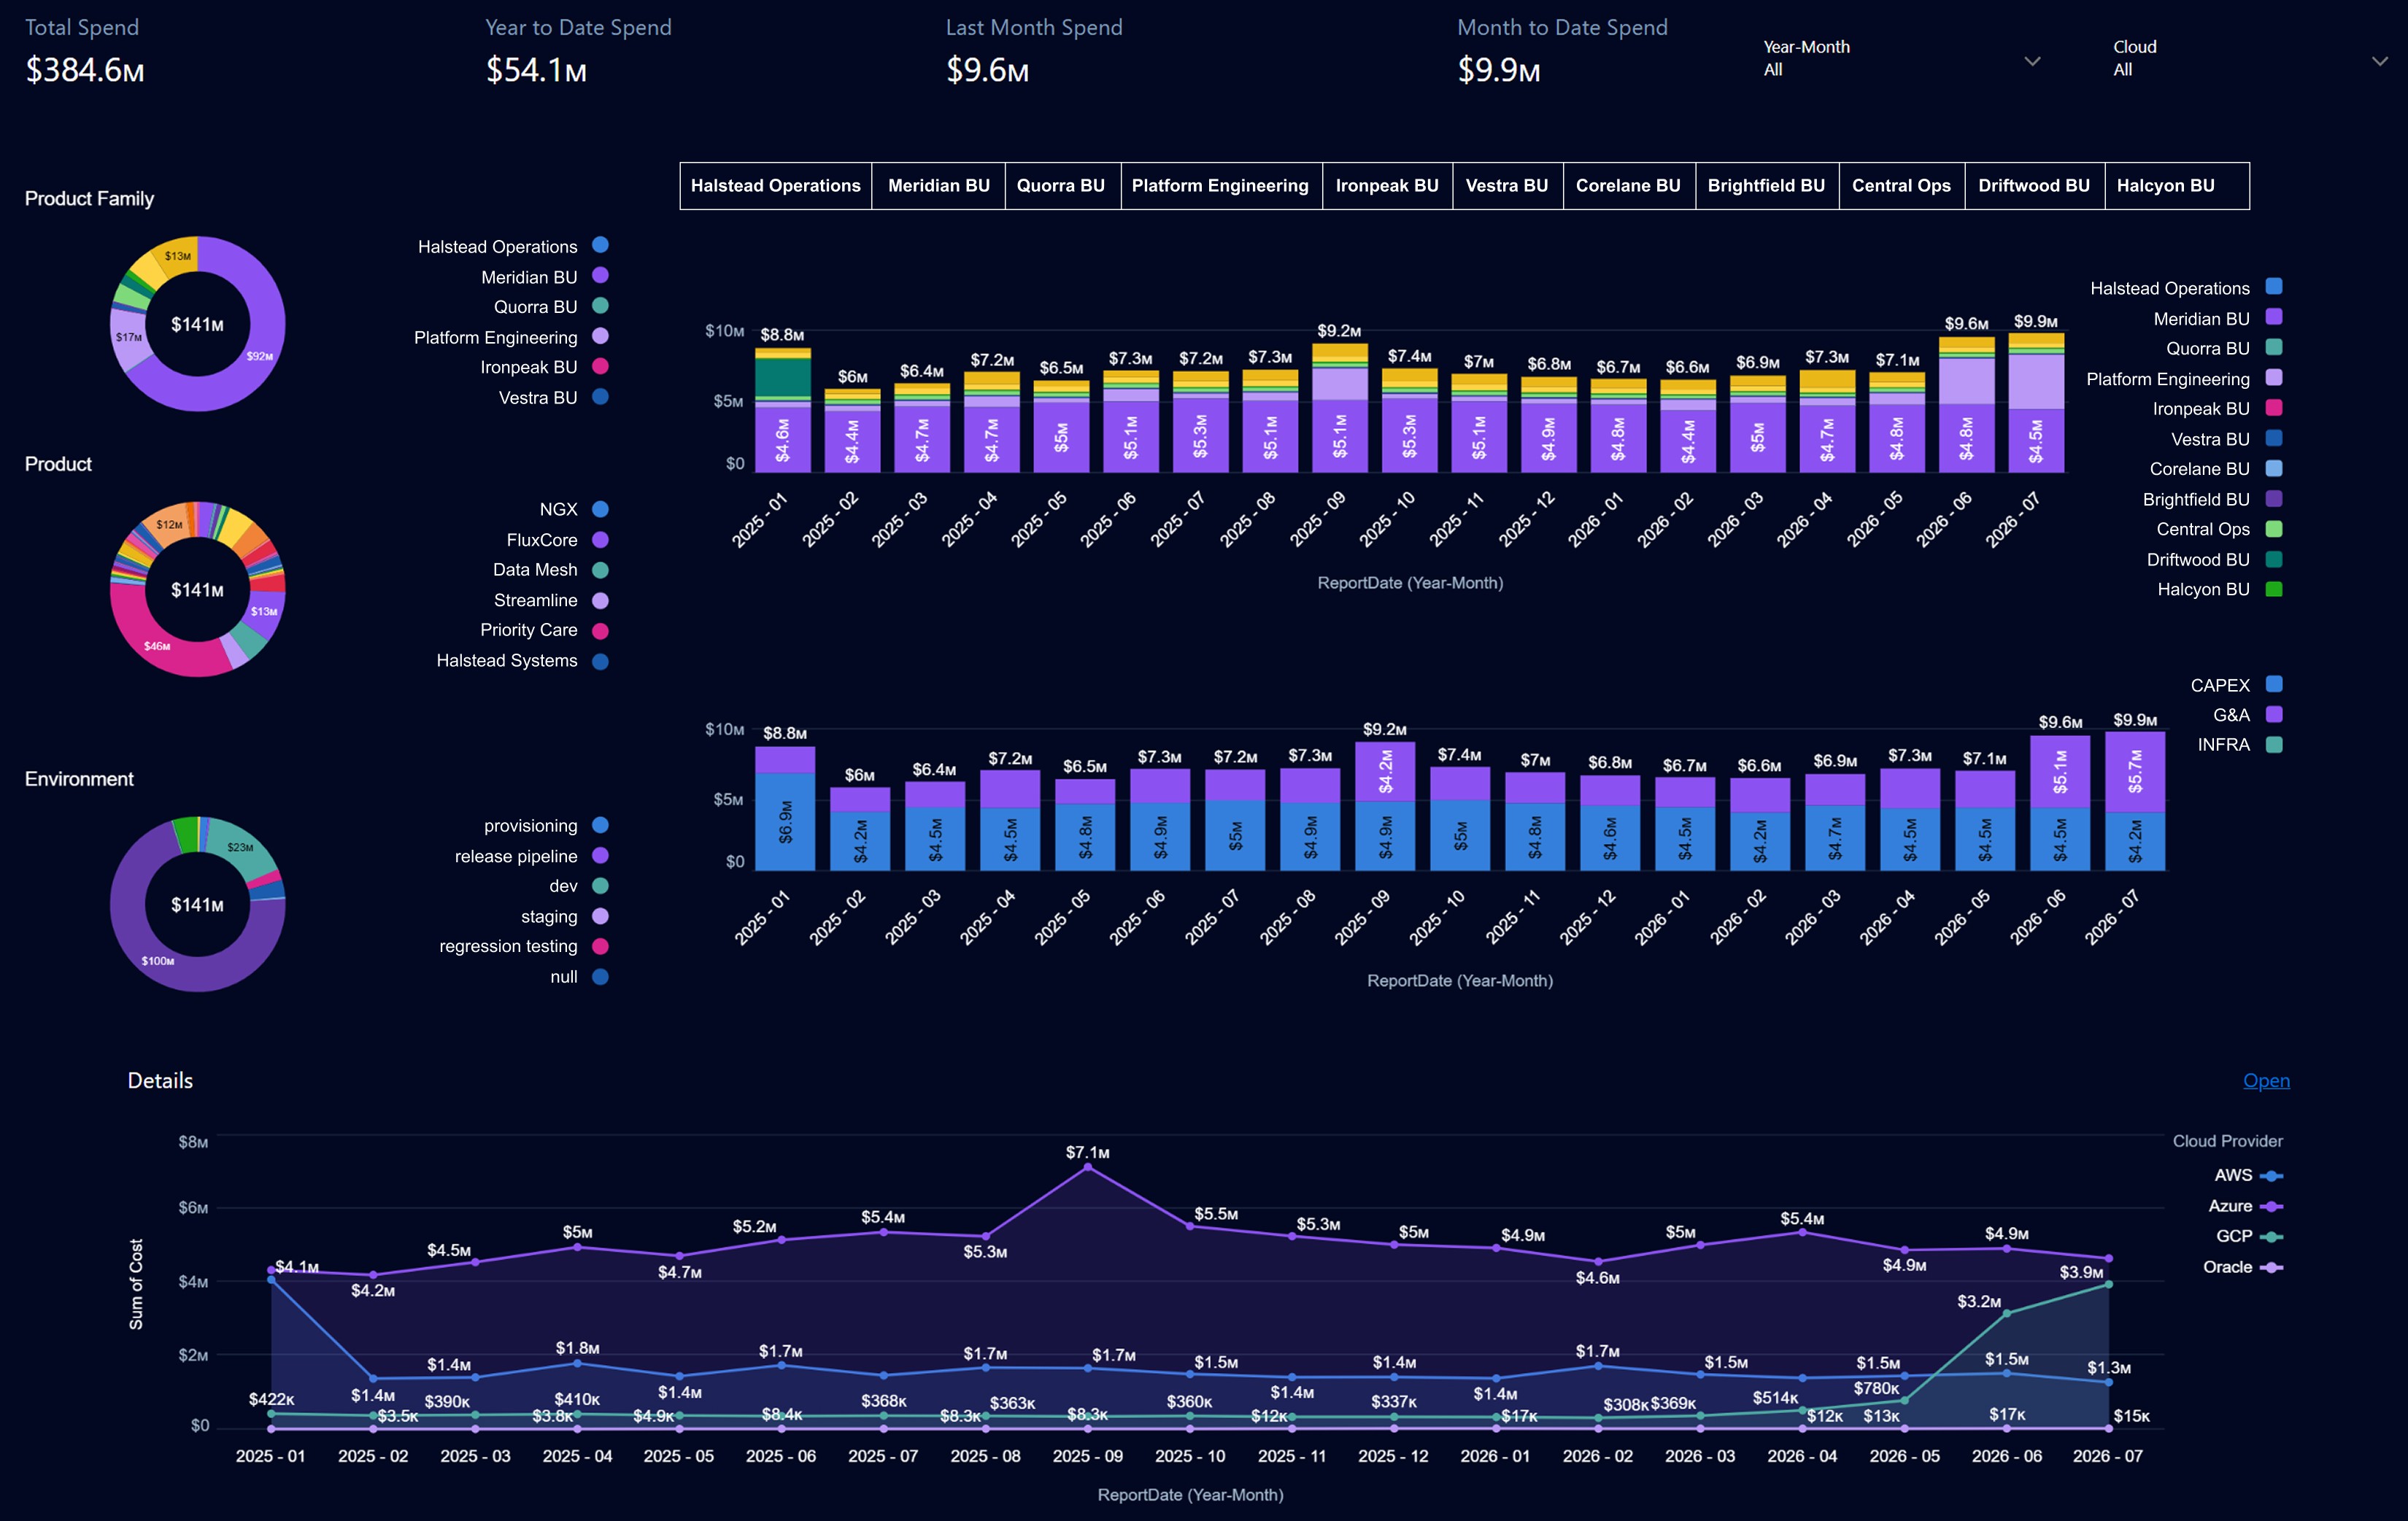This screenshot has height=1521, width=2408.
Task: Click the Details section title
Action: click(160, 1081)
